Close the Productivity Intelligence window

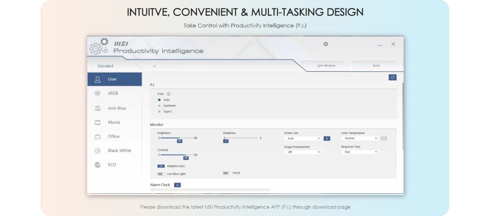tap(393, 44)
